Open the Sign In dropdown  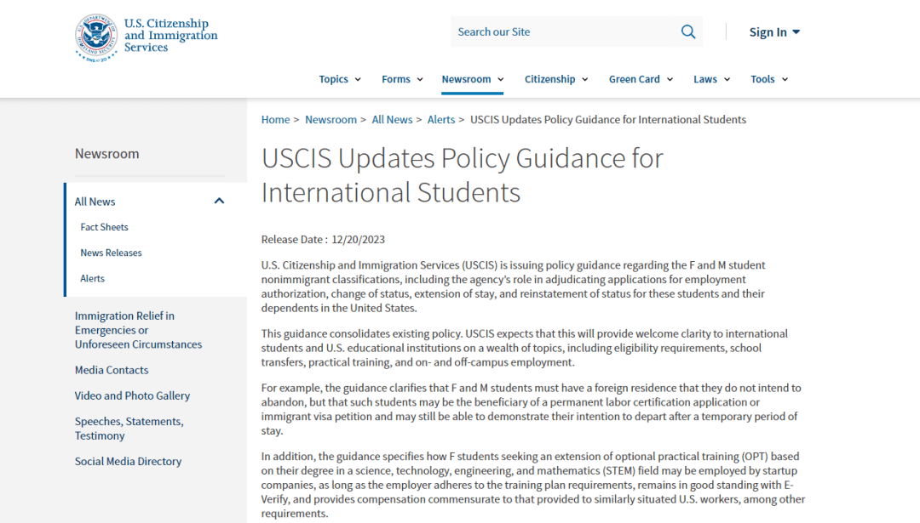point(774,32)
